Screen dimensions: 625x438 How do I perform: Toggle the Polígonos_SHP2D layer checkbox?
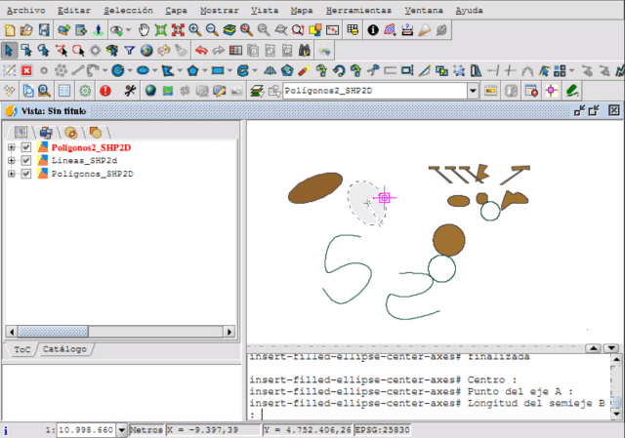coord(26,174)
